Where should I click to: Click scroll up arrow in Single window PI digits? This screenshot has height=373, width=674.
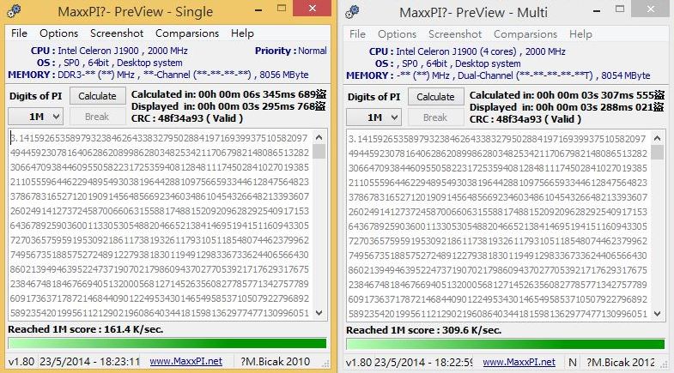(x=319, y=137)
